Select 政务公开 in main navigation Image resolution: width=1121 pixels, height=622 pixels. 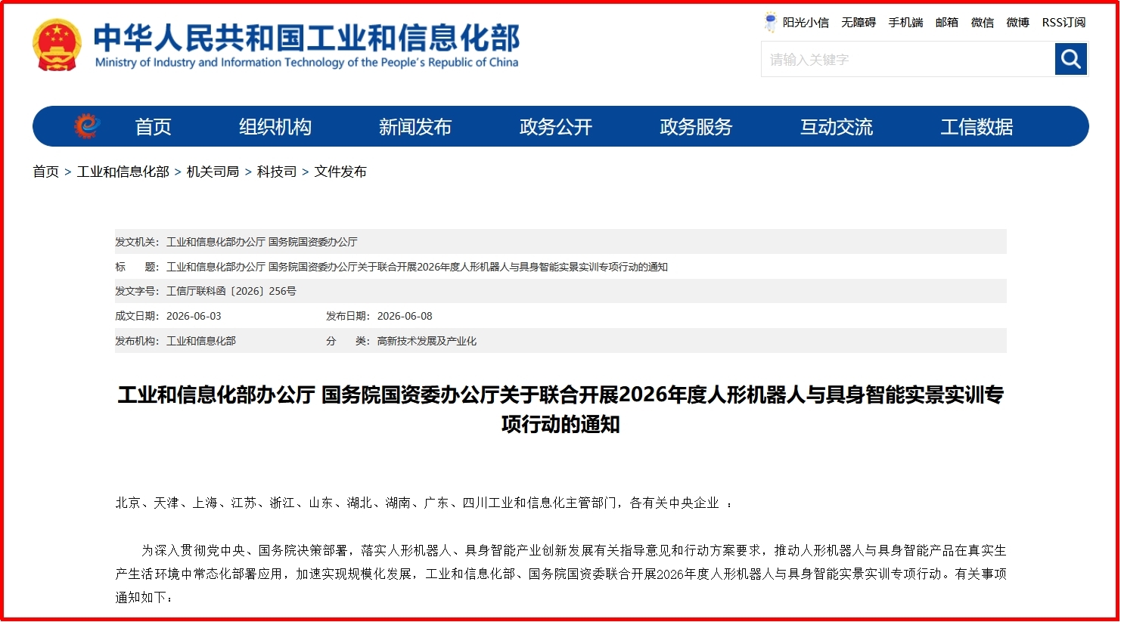click(556, 127)
